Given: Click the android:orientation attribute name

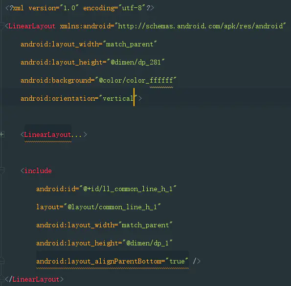Looking at the screenshot, I should click(x=58, y=98).
